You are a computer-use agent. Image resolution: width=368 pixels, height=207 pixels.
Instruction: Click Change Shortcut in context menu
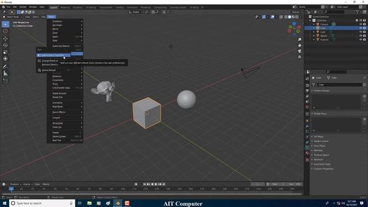[49, 61]
